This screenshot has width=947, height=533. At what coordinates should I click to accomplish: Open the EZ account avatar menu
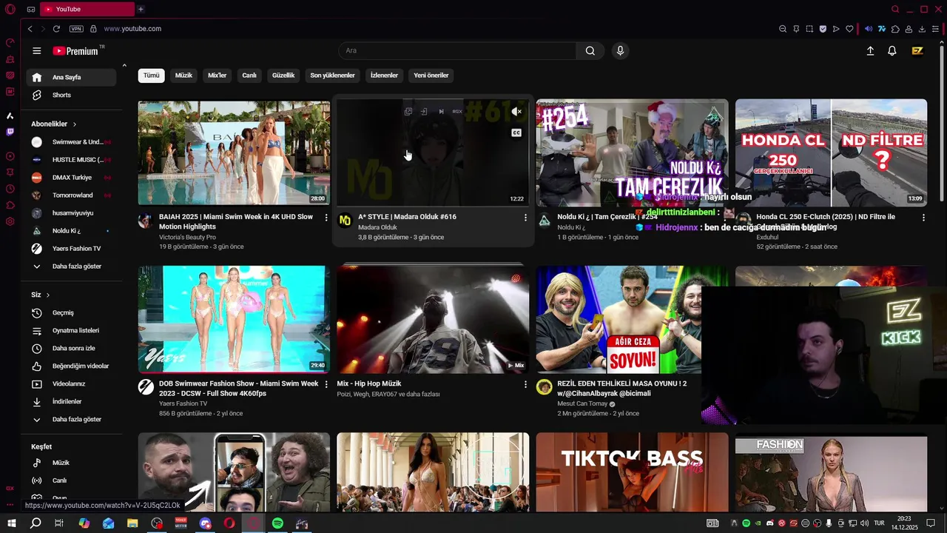click(x=917, y=51)
